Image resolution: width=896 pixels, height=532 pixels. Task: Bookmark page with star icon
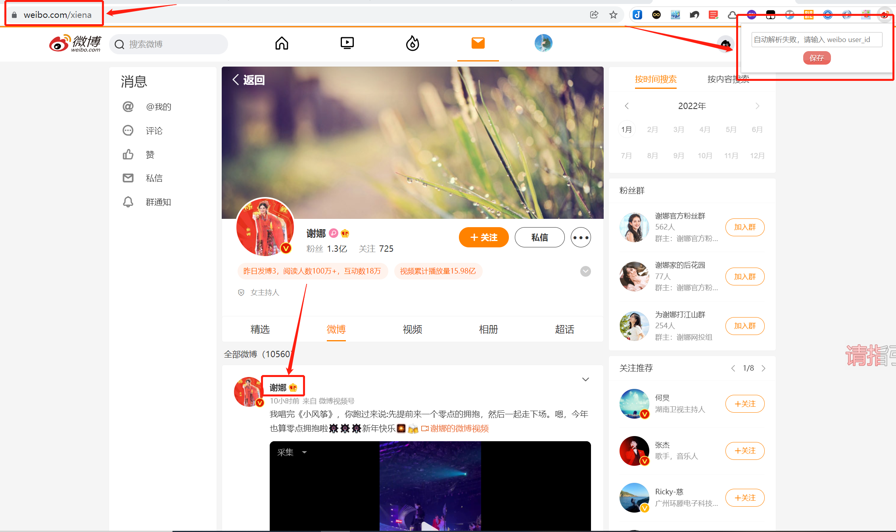[x=613, y=15]
